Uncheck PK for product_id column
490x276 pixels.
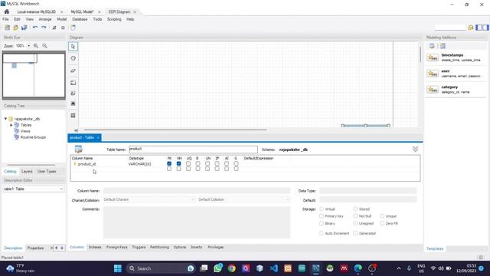tap(169, 163)
